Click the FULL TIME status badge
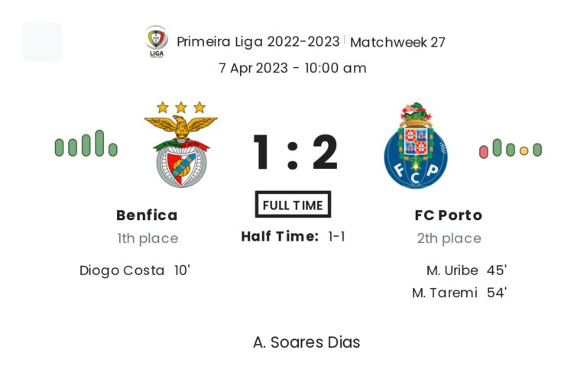This screenshot has width=587, height=379. pos(293,205)
